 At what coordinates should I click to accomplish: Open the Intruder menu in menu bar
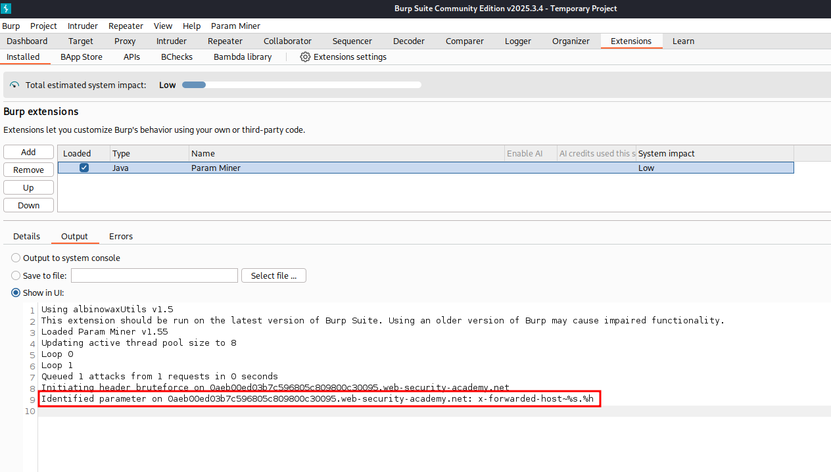pyautogui.click(x=83, y=26)
